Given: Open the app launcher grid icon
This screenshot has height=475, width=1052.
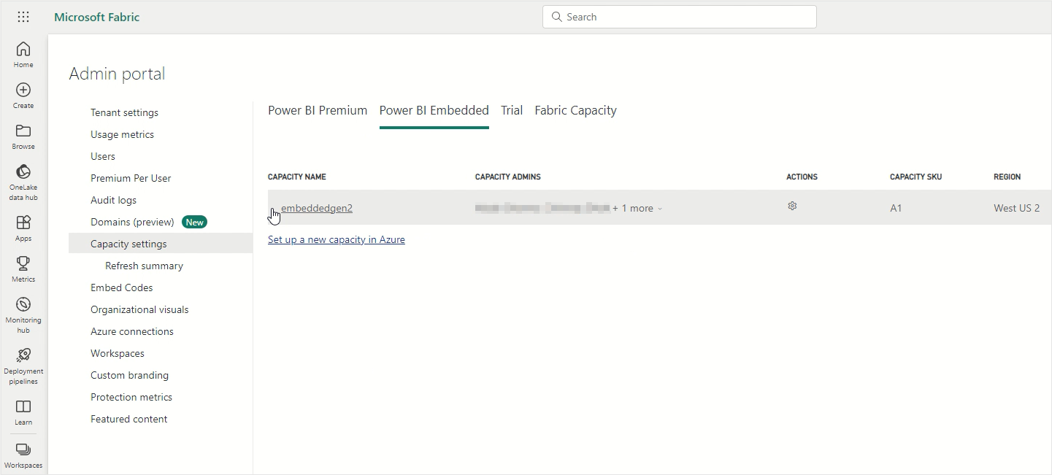Looking at the screenshot, I should pyautogui.click(x=23, y=17).
